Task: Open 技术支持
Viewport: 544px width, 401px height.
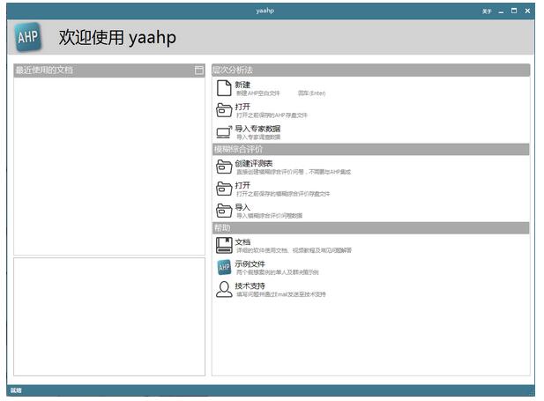Action: click(250, 286)
